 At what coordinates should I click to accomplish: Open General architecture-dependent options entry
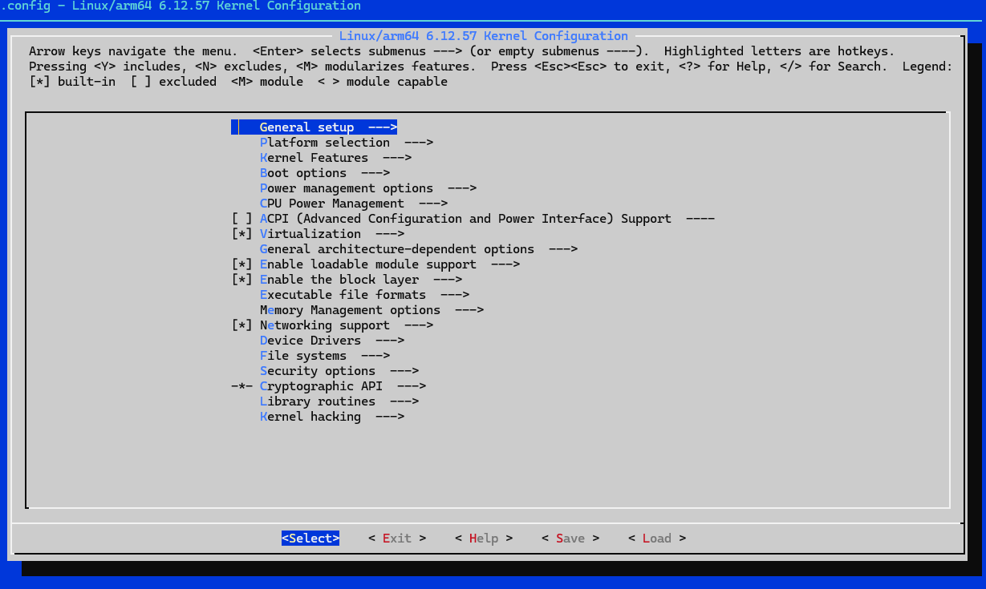coord(419,249)
